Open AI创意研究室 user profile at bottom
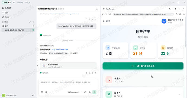The image size is (187, 98). click(x=9, y=96)
